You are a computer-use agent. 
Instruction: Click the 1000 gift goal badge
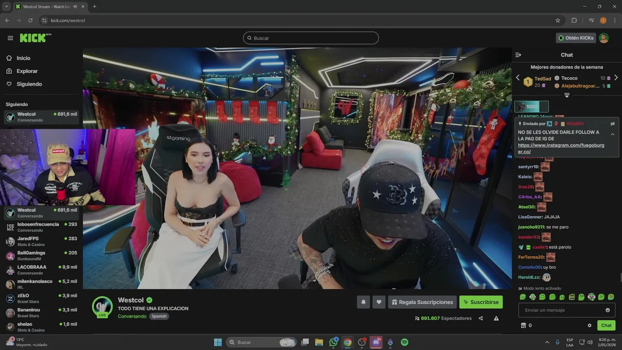tap(532, 106)
